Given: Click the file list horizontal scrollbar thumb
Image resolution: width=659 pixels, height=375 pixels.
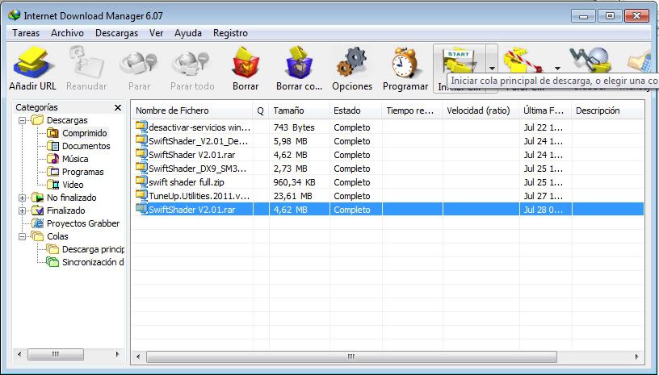Looking at the screenshot, I should click(351, 356).
